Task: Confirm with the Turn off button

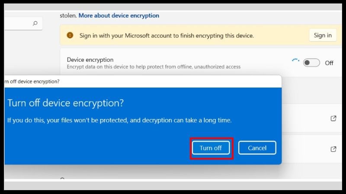Action: pyautogui.click(x=211, y=148)
